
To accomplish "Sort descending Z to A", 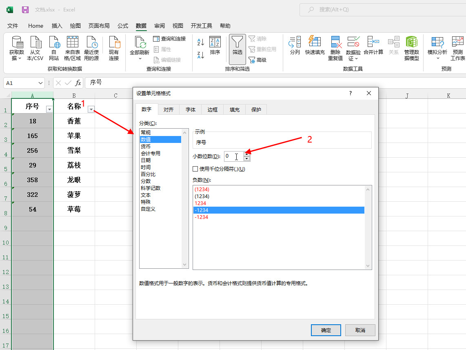I will [x=201, y=55].
